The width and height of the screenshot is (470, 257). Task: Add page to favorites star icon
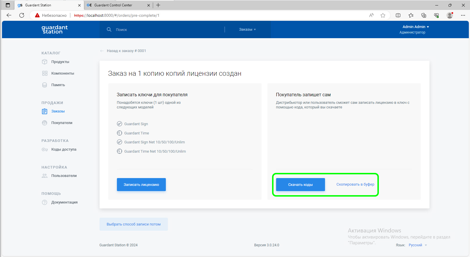[383, 15]
